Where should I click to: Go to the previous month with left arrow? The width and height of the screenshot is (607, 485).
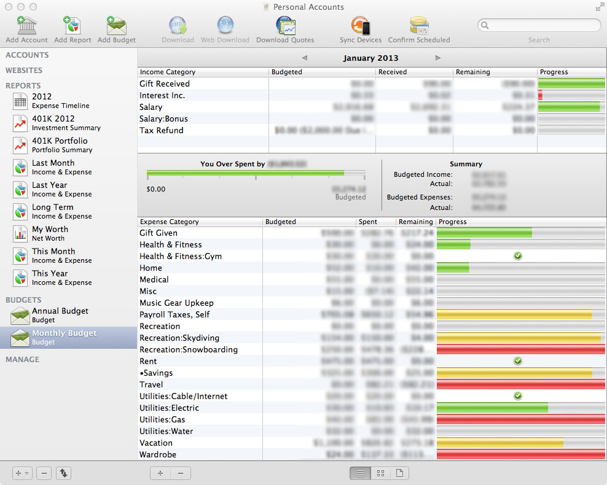pos(305,58)
